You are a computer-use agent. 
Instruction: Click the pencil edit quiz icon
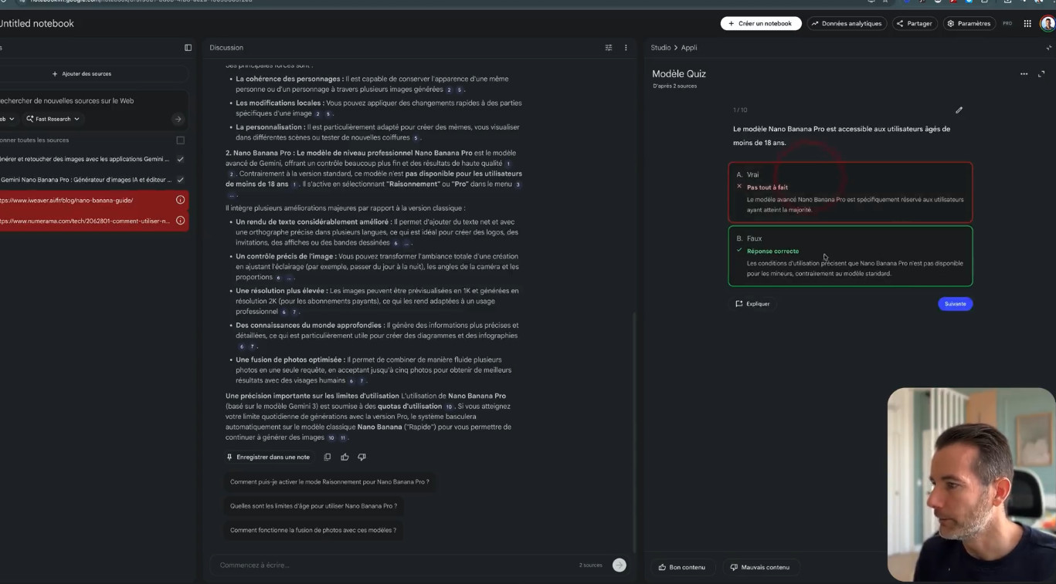(959, 110)
